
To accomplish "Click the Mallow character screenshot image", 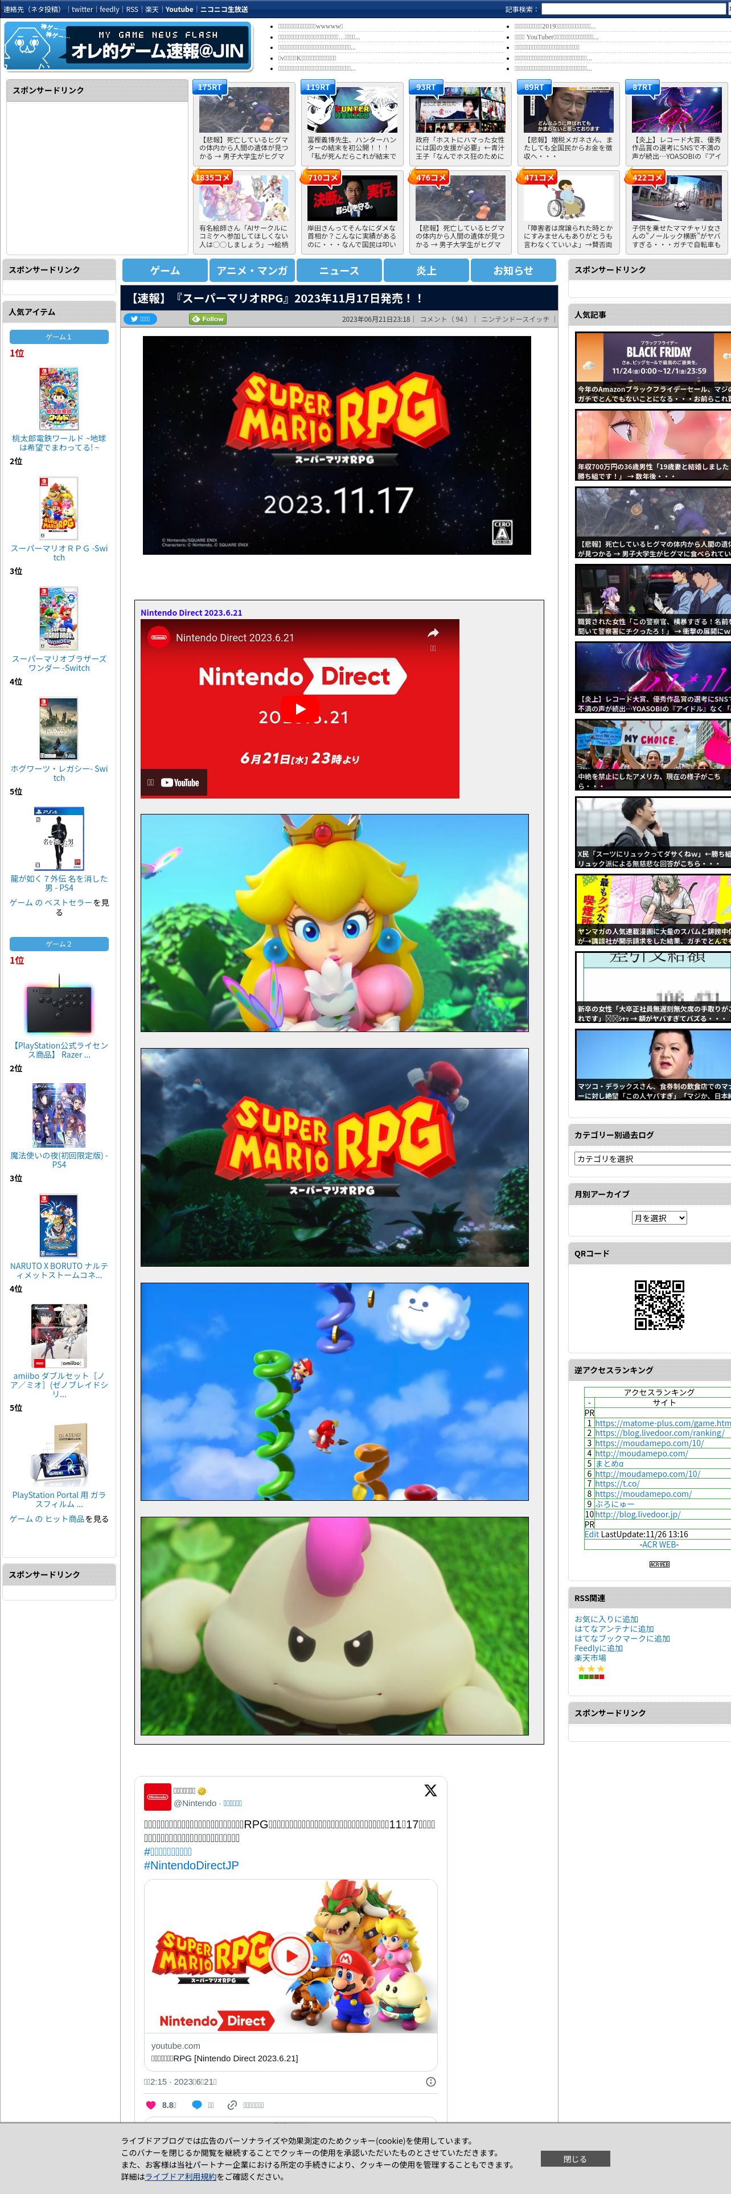I will [334, 1626].
